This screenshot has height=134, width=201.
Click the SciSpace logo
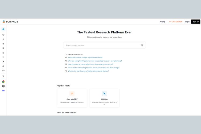pyautogui.click(x=10, y=22)
